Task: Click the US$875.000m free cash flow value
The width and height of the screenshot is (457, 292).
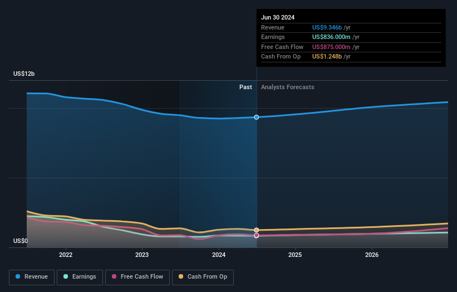Action: point(331,47)
